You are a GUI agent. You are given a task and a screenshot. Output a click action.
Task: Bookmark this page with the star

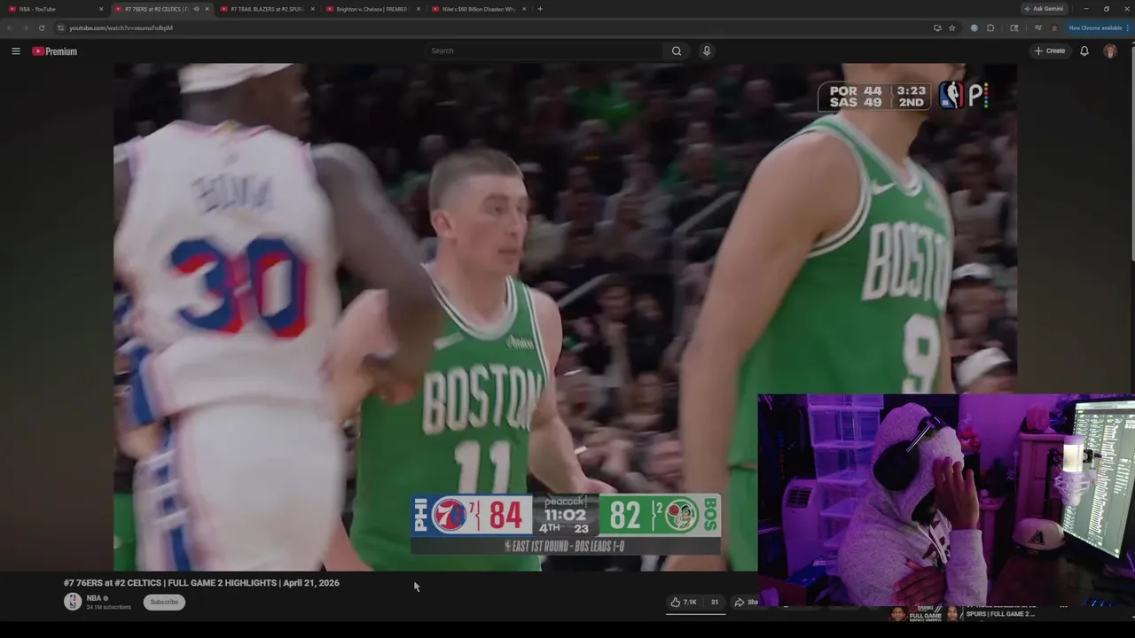pos(952,27)
